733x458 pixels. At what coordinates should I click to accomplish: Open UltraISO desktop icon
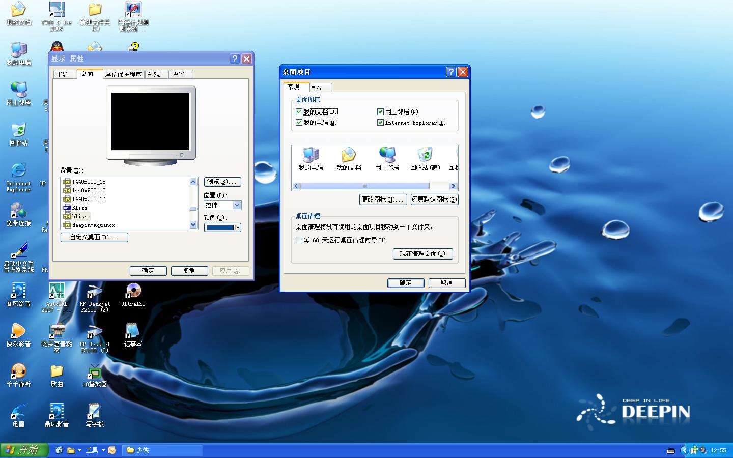tap(133, 295)
